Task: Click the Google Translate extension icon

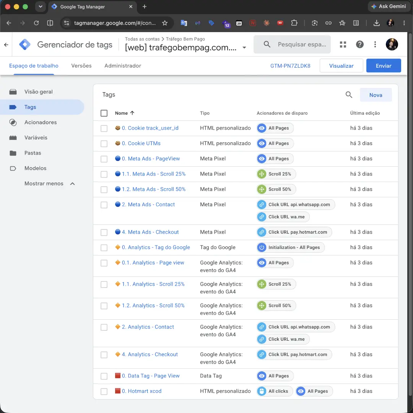Action: 184,23
